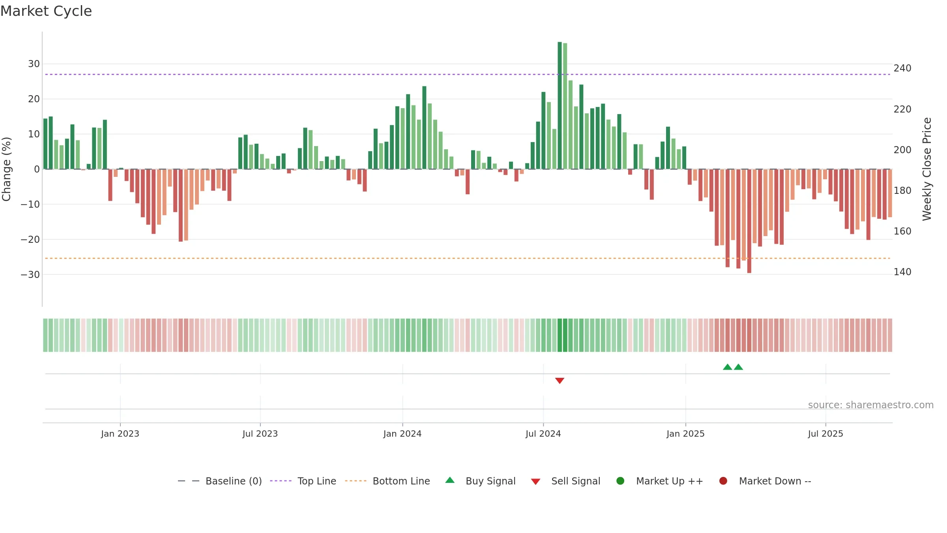
Task: Click the green Market Up circle in legend
Action: [620, 481]
